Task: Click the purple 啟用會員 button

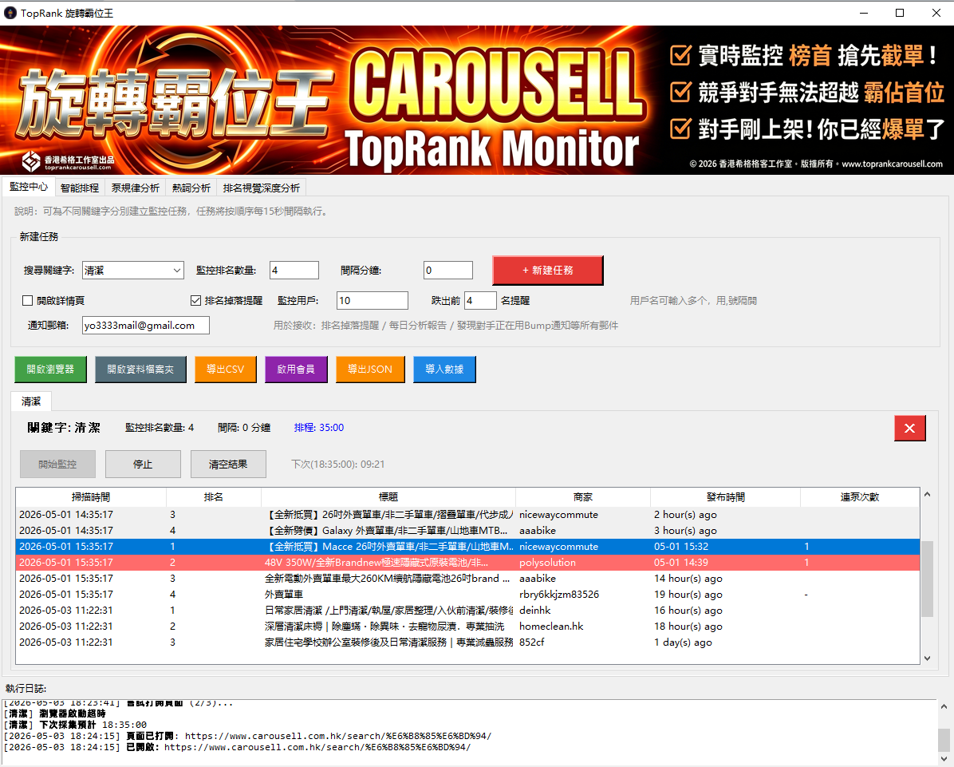Action: coord(296,370)
